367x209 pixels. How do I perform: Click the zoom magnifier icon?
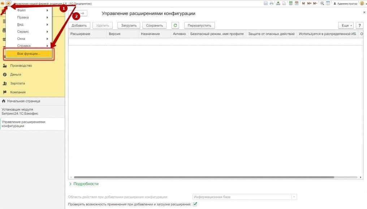322,3
